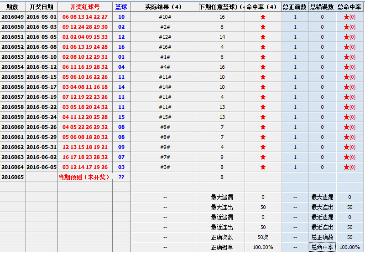Image resolution: width=365 pixels, height=254 pixels.
Task: Select period cell 2016065
Action: [13, 177]
